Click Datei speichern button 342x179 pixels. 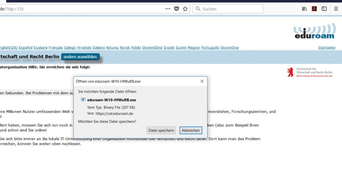coord(161,130)
